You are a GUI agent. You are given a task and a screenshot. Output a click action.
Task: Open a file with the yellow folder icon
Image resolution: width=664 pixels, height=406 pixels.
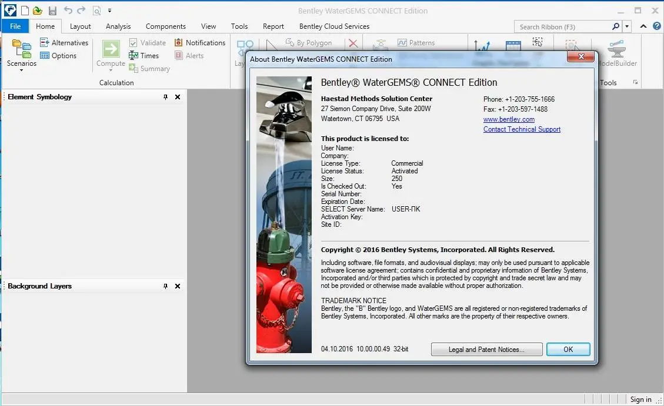(x=38, y=11)
